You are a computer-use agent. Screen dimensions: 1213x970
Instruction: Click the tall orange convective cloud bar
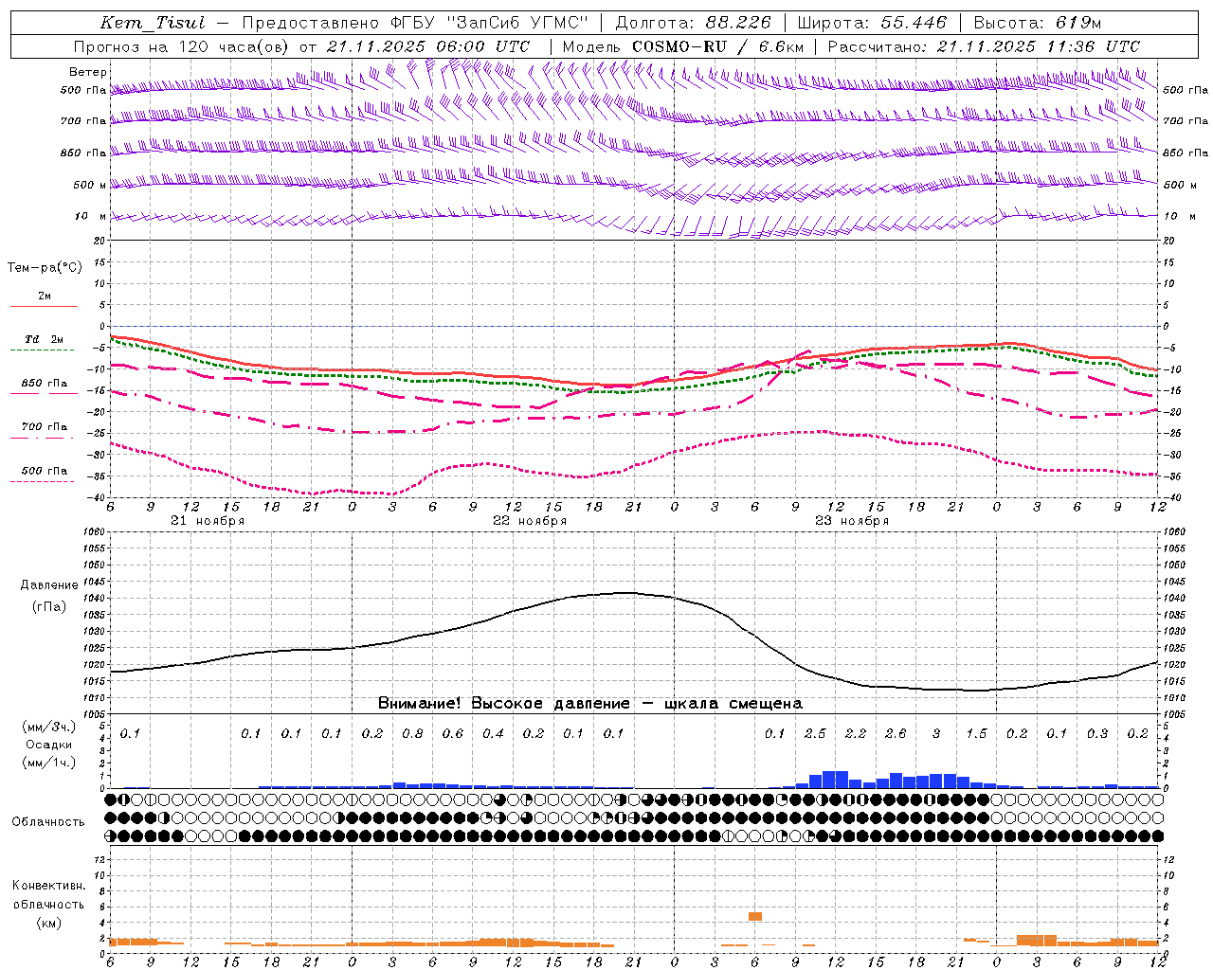[x=755, y=916]
